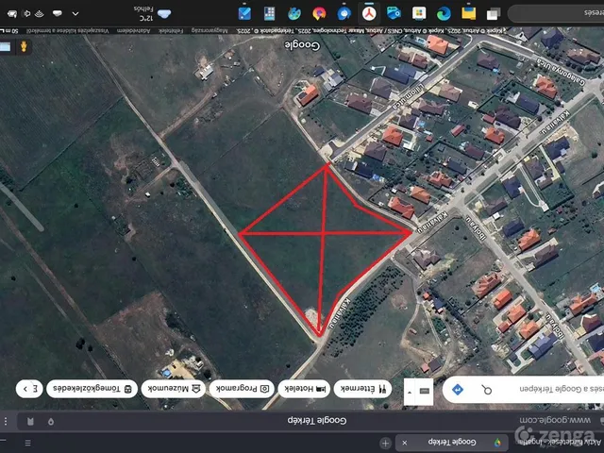The width and height of the screenshot is (604, 453).
Task: Show more category chips with arrow
Action: pos(29,389)
